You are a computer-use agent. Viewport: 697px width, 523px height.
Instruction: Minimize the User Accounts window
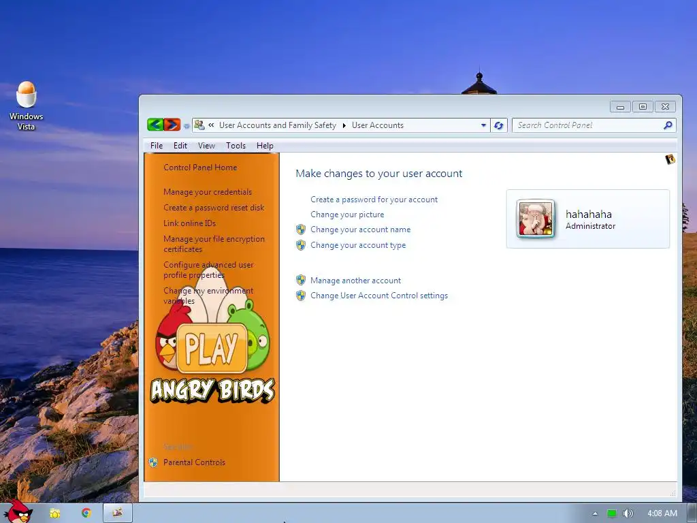[x=620, y=107]
